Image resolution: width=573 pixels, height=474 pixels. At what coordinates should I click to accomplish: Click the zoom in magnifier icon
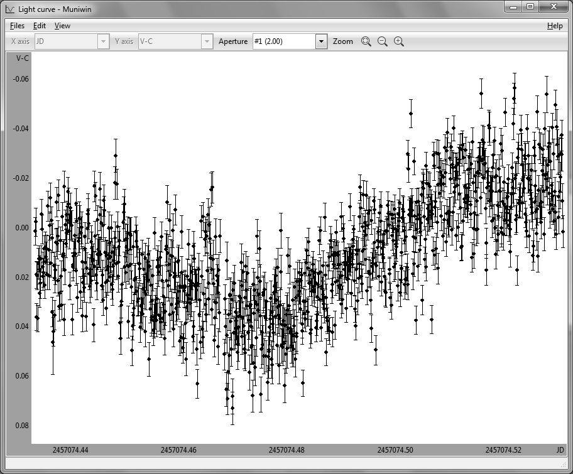[398, 41]
